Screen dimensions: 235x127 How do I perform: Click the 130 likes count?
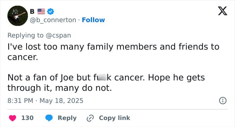(x=28, y=118)
